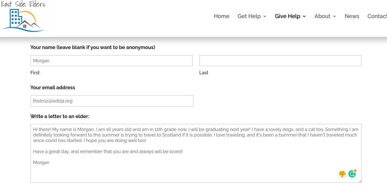This screenshot has width=387, height=188.
Task: Select the Give Help menu text
Action: 288,16
